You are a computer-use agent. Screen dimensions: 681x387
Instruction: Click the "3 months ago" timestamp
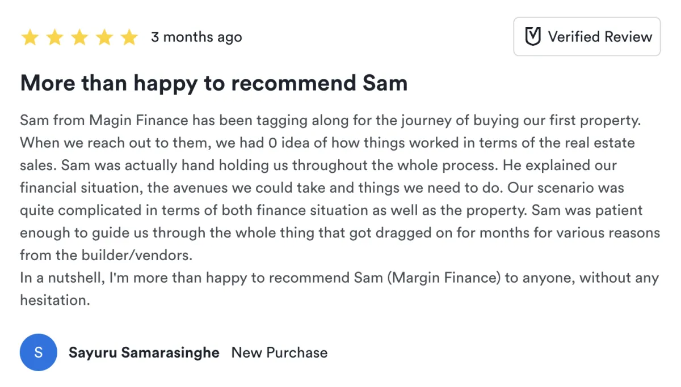(196, 37)
